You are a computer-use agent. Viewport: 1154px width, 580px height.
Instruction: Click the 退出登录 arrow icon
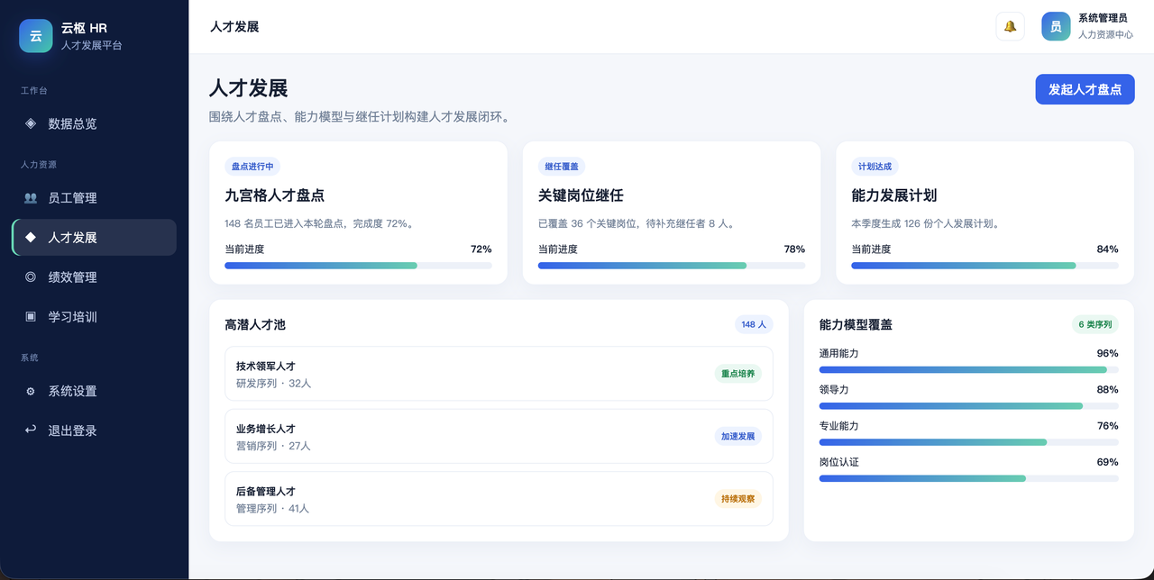click(31, 430)
